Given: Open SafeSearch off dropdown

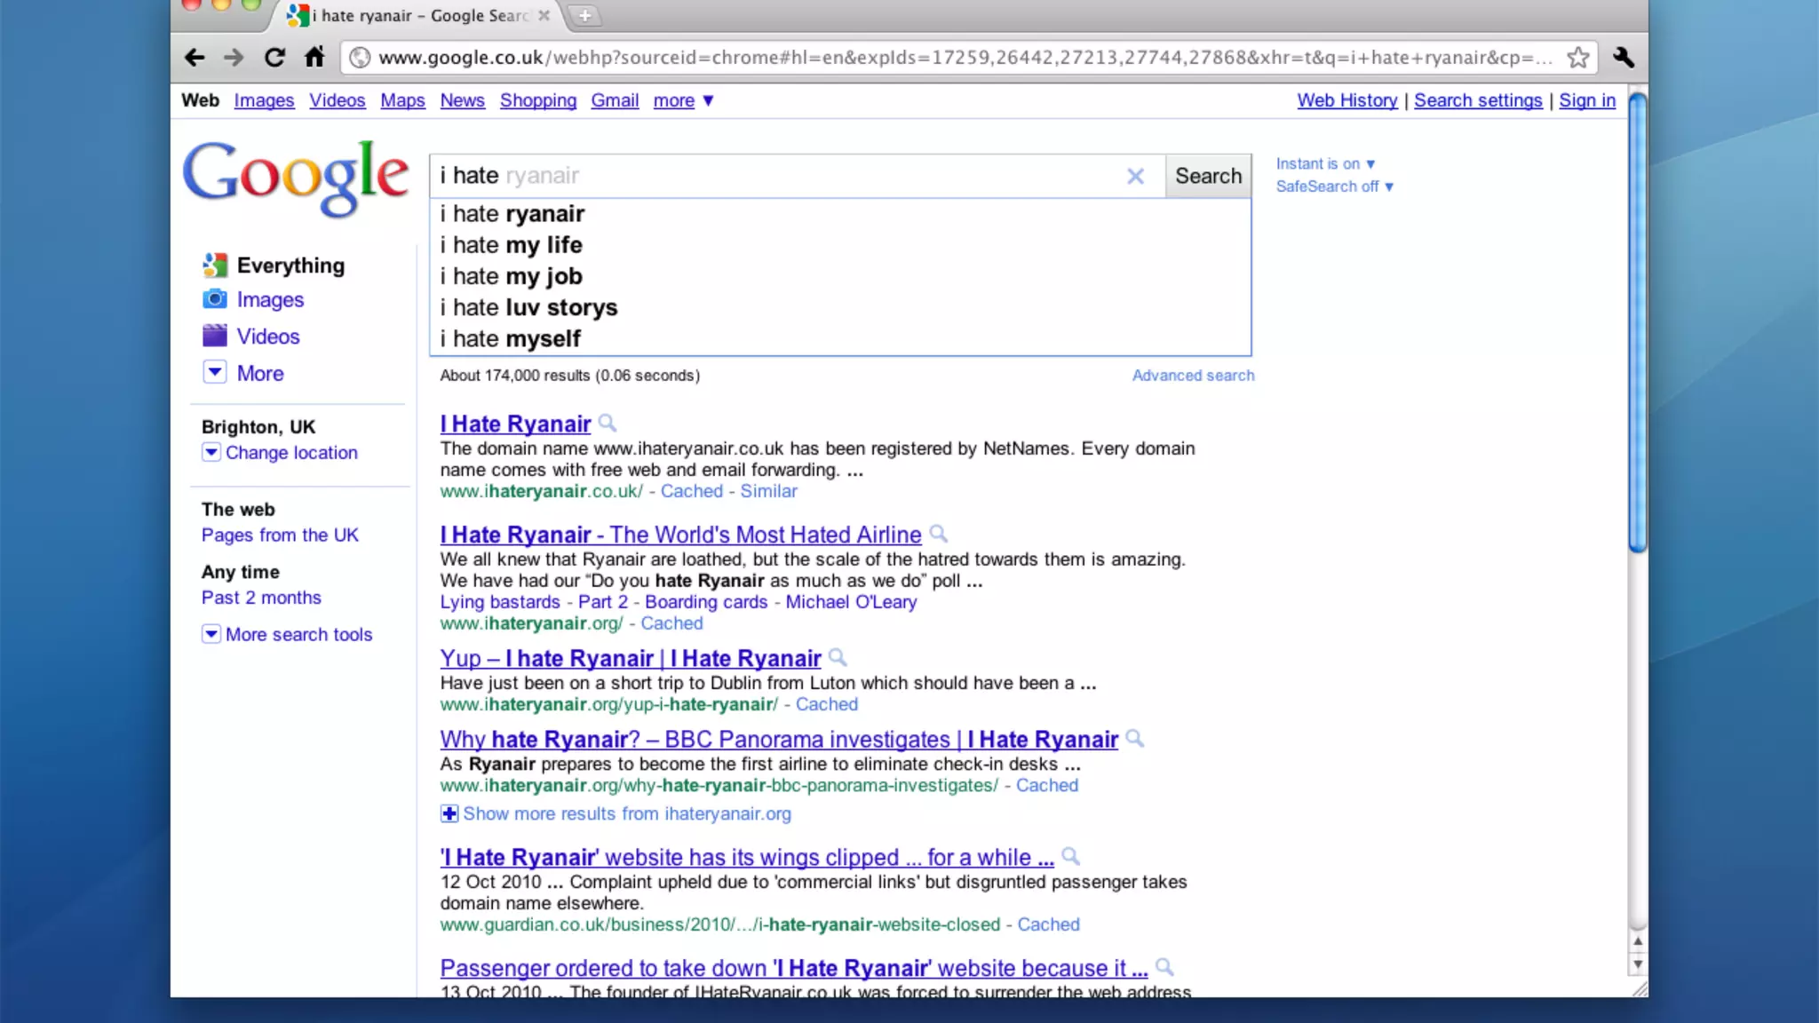Looking at the screenshot, I should (1334, 186).
